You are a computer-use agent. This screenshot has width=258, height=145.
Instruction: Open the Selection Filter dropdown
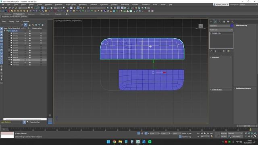coord(23,8)
